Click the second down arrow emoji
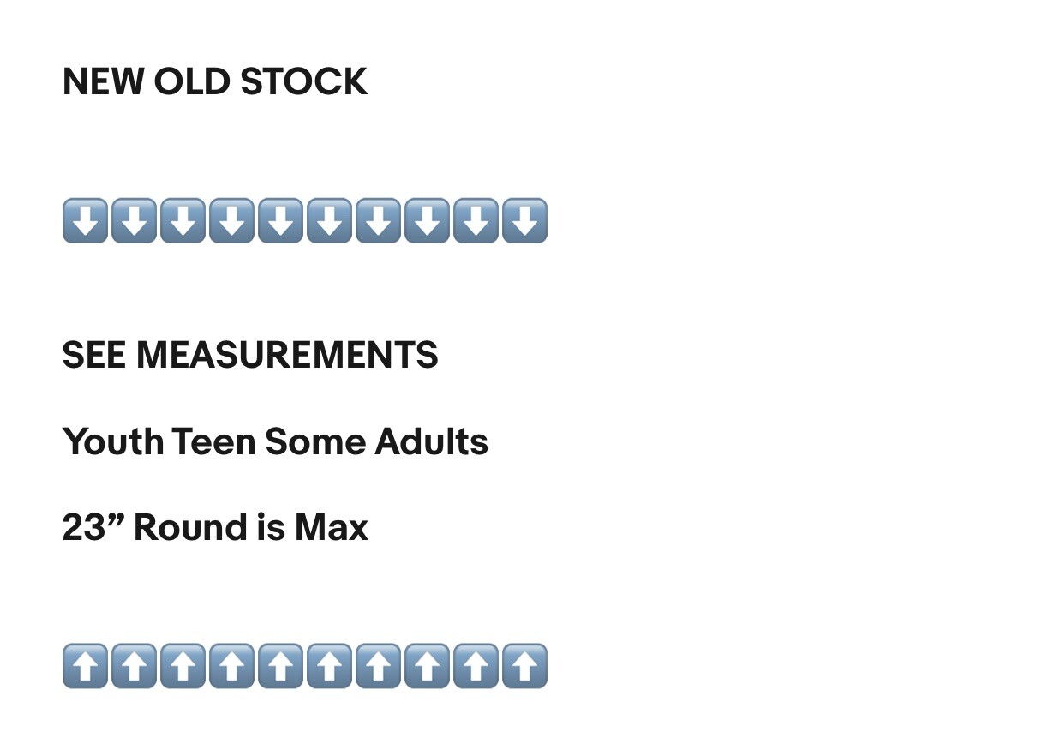This screenshot has height=750, width=1054. [x=134, y=220]
